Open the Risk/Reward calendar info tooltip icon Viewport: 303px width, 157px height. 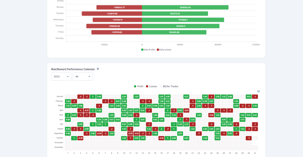click(98, 69)
